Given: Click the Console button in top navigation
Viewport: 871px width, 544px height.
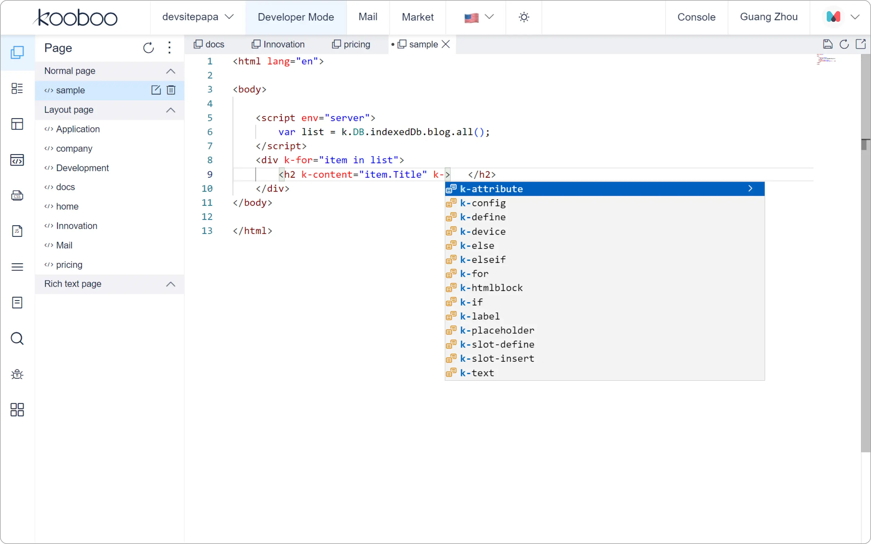Looking at the screenshot, I should tap(697, 17).
